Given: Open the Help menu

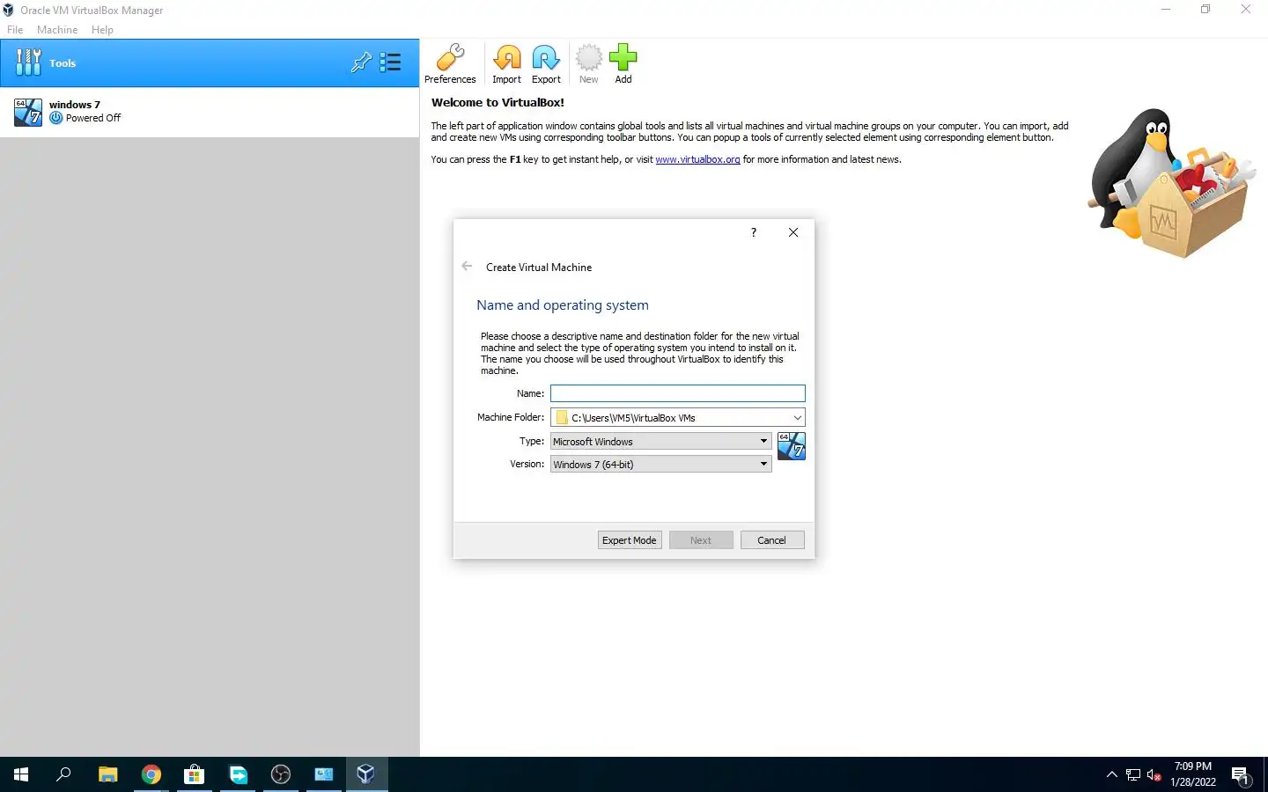Looking at the screenshot, I should tap(102, 30).
